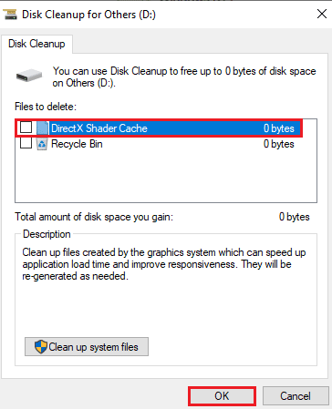Click the DirectX Shader Cache 0 bytes value
Screen dimensions: 332x409
coord(279,128)
